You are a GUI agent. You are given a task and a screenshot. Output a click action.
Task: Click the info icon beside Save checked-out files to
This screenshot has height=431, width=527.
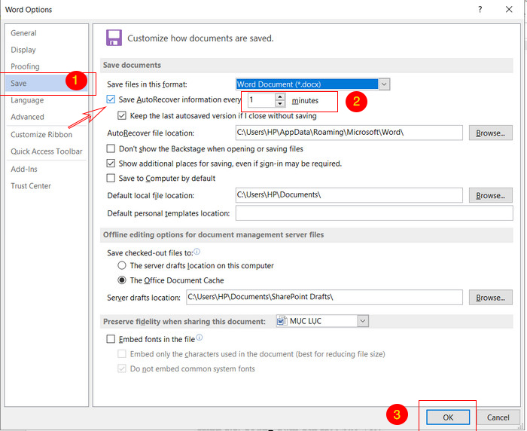coord(197,252)
